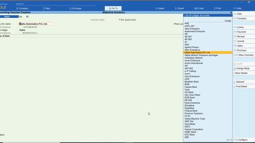Select ledger ART-002
Viewport: 255px width, 143px height.
point(188,68)
